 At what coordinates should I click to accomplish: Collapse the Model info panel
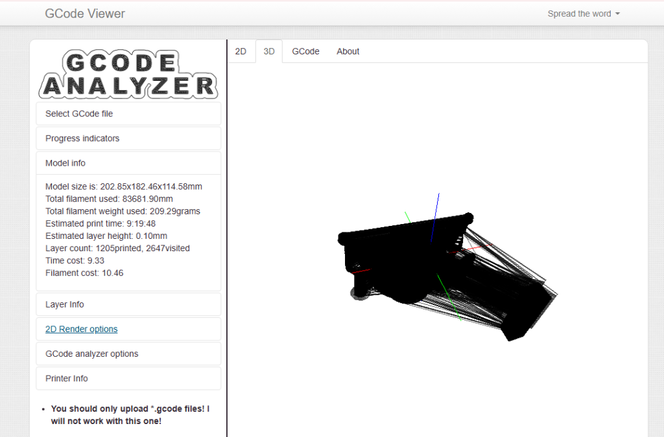128,162
